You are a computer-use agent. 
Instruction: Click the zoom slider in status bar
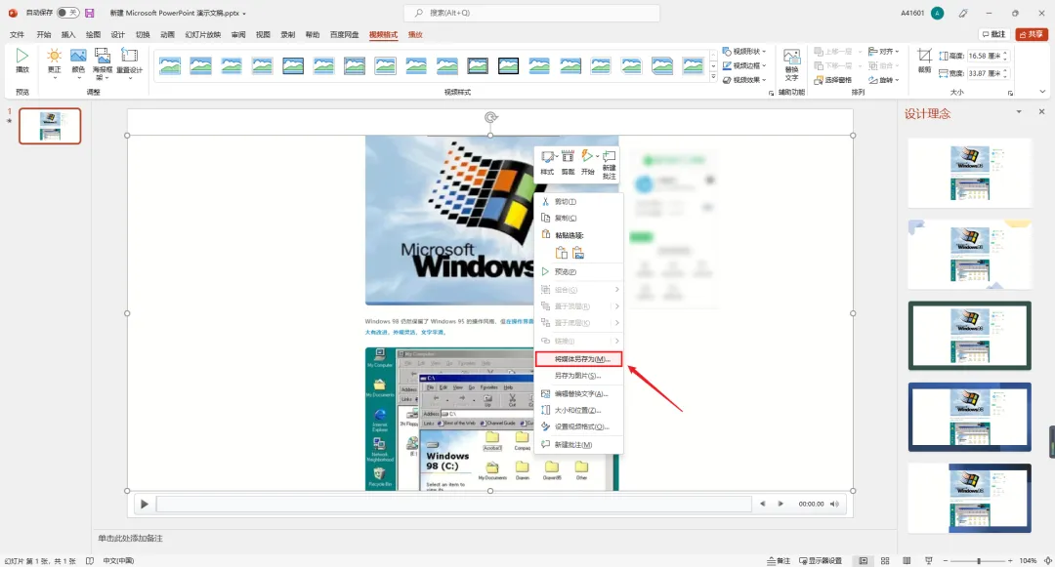coord(978,560)
